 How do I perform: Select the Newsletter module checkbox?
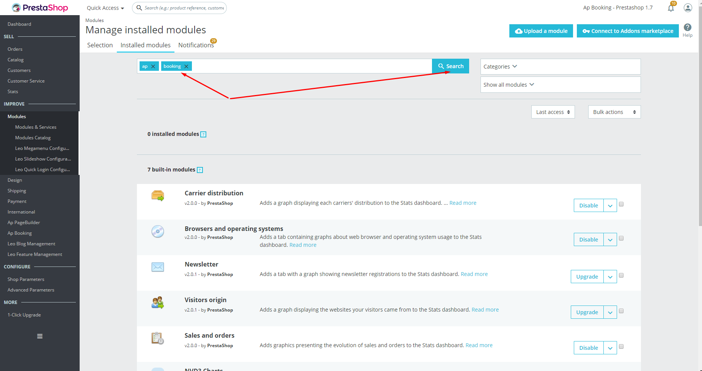(621, 275)
